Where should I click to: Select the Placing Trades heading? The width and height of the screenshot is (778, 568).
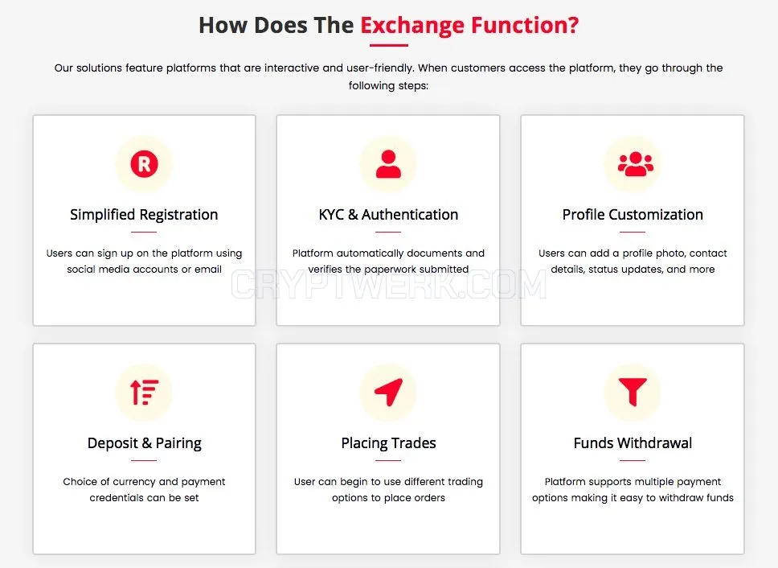(x=388, y=442)
